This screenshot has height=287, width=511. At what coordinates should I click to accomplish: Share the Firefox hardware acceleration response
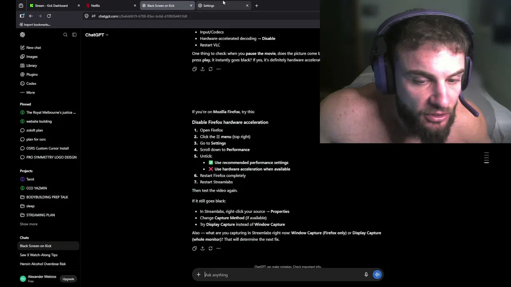[202, 248]
